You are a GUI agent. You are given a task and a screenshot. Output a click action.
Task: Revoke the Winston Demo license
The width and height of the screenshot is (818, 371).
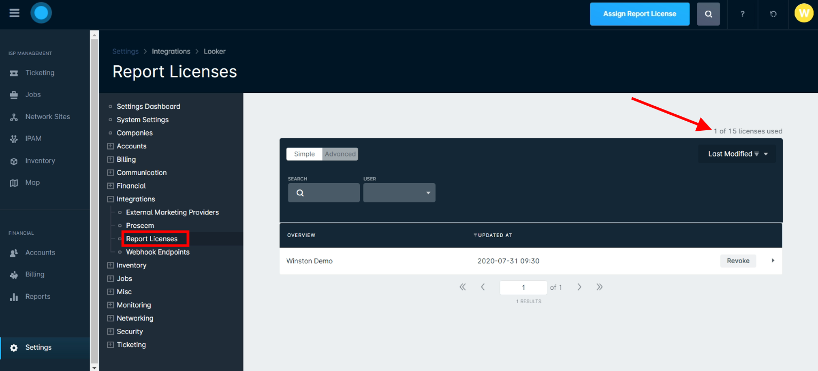point(738,261)
